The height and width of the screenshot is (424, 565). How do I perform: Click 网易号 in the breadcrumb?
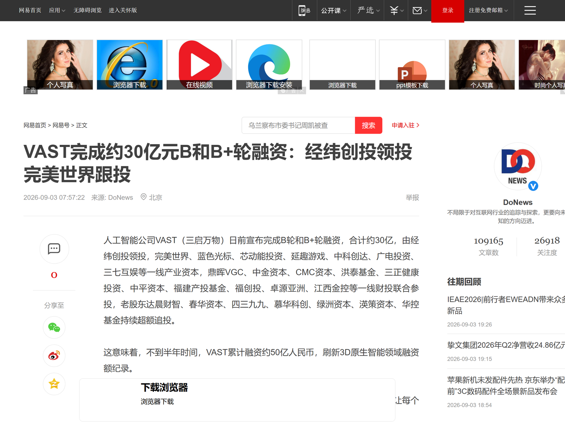click(x=61, y=125)
